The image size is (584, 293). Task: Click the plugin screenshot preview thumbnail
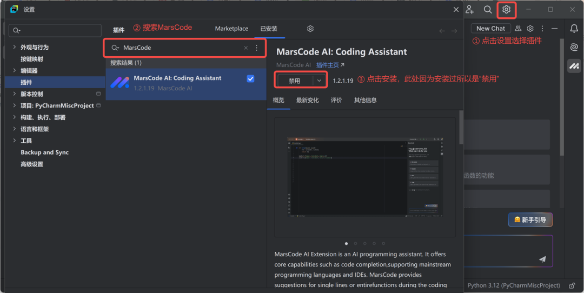pyautogui.click(x=365, y=177)
